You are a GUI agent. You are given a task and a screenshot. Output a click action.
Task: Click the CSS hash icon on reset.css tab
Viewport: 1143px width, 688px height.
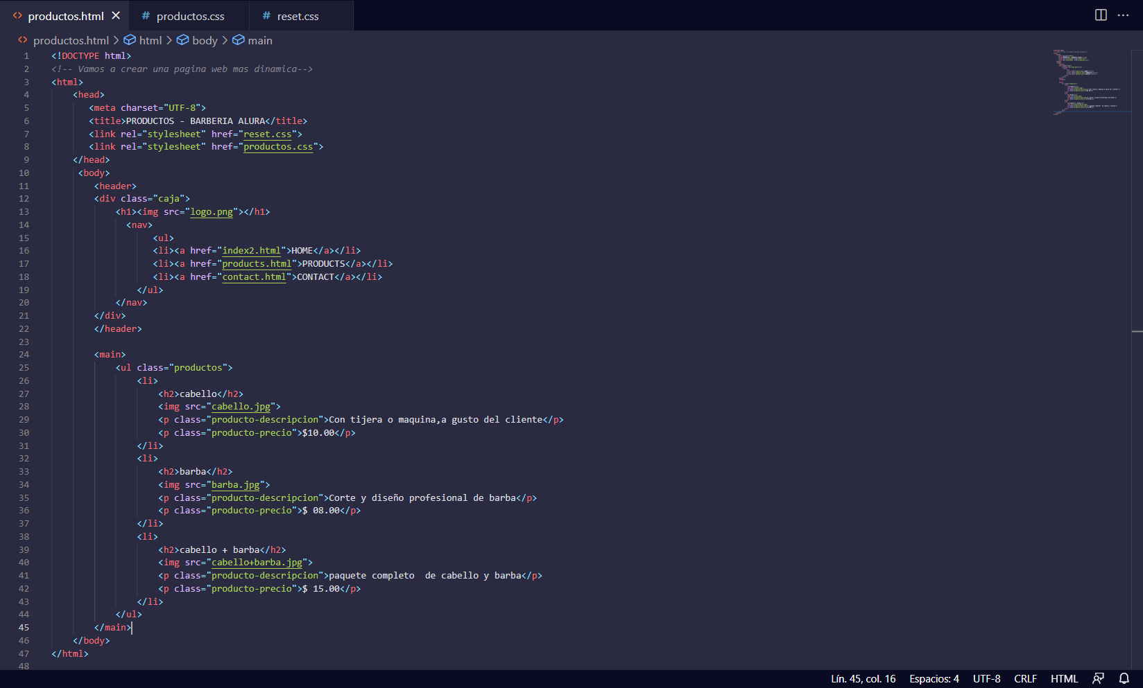pyautogui.click(x=266, y=16)
